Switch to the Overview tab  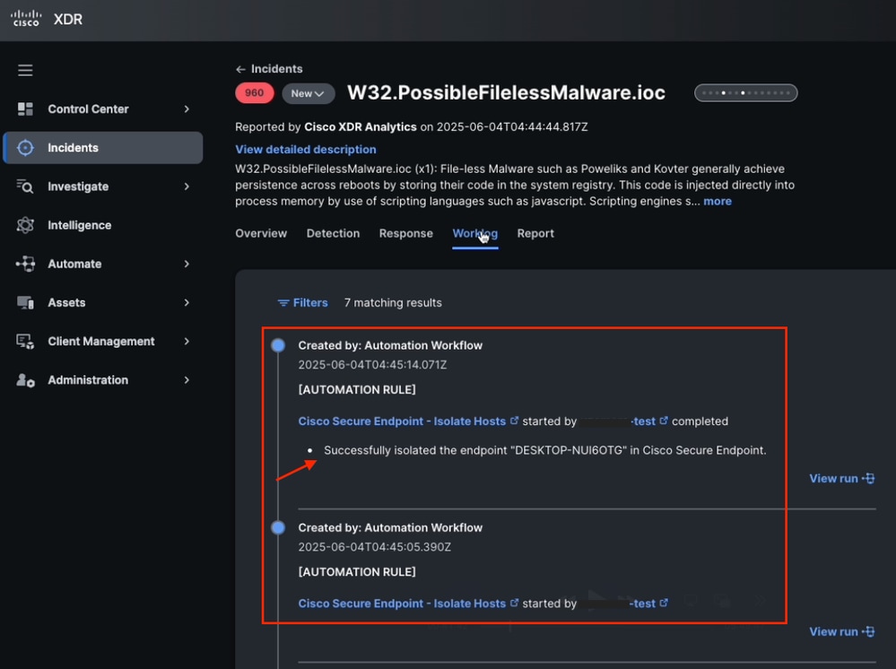[261, 233]
